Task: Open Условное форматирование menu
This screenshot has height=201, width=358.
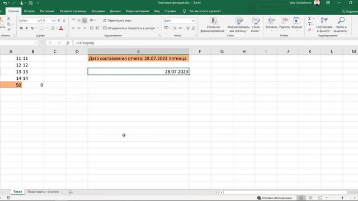Action: 214,25
